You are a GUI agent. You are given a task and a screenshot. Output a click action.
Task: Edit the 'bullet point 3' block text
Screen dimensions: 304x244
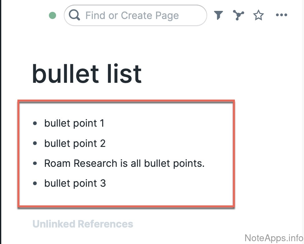click(75, 183)
